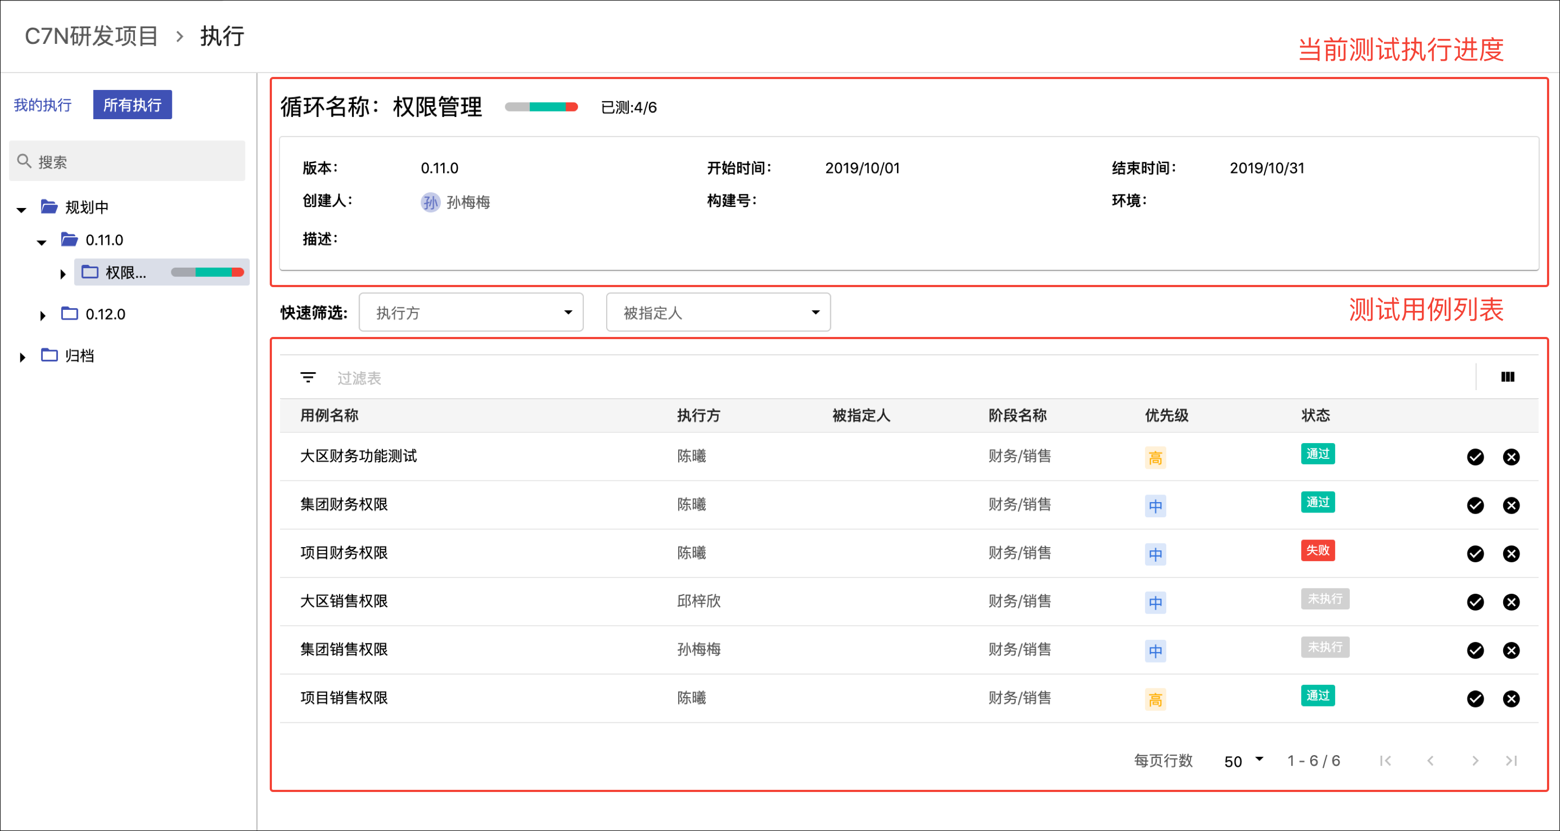Viewport: 1560px width, 831px height.
Task: Collapse the 规划中 tree node
Action: click(x=21, y=210)
